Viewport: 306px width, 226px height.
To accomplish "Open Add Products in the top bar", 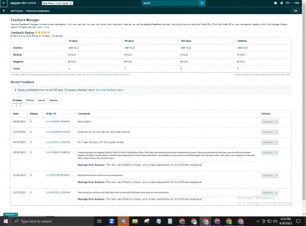I will pos(17,11).
